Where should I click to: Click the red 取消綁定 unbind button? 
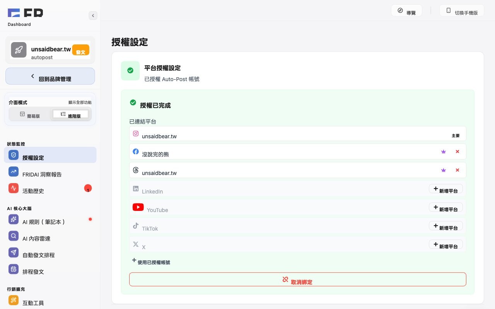point(297,279)
